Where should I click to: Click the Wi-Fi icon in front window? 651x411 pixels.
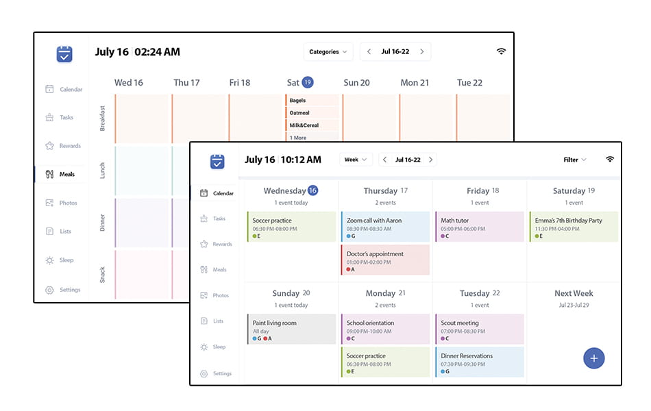pos(609,160)
